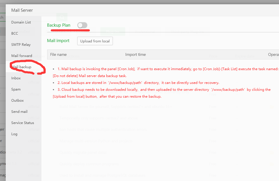This screenshot has height=181, width=279.
Task: Go to SMTP Relay settings
Action: click(x=21, y=45)
